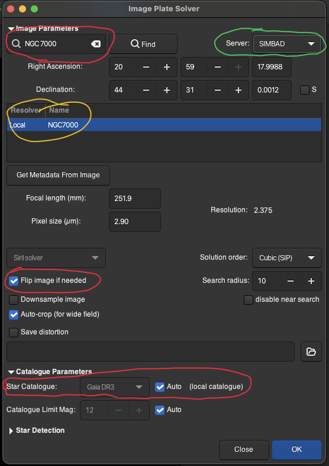Expand the Star Detection section
The width and height of the screenshot is (329, 466).
pos(37,430)
